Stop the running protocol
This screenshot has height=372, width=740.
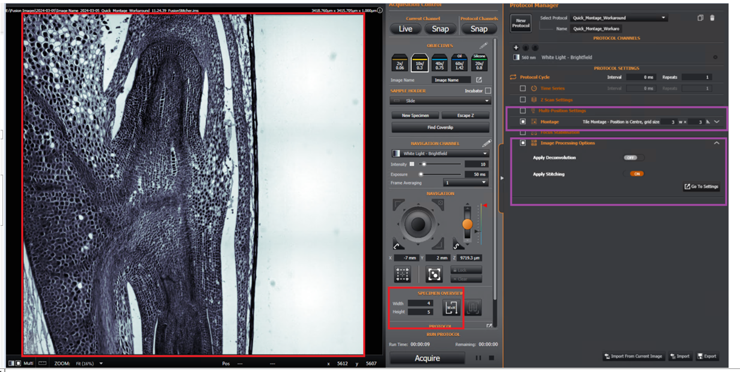click(x=491, y=358)
